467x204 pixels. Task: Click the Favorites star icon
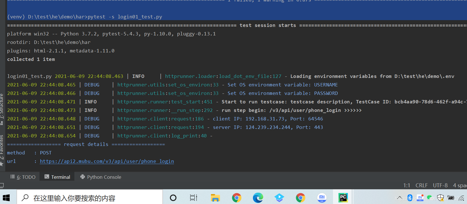(x=2, y=164)
